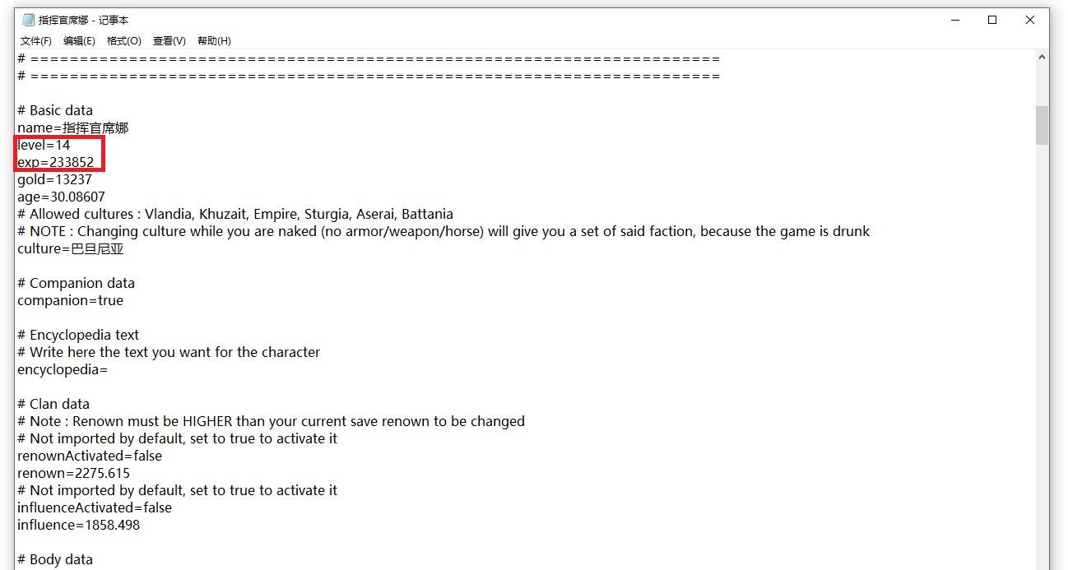Click the scrollbar track below the thumb

click(1042, 354)
